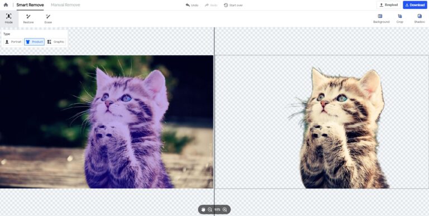
Task: Zoom out with the minus magnifier
Action: [x=210, y=209]
